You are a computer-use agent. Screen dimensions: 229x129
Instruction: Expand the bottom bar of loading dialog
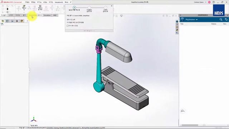pyautogui.click(x=89, y=31)
